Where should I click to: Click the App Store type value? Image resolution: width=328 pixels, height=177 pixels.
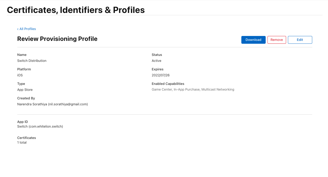(x=25, y=90)
